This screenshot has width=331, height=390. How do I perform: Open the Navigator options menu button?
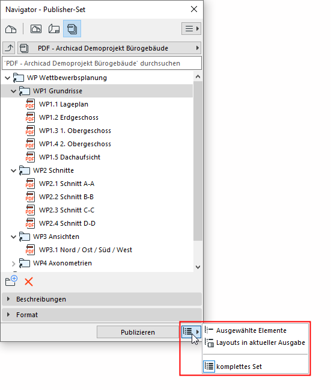[191, 29]
